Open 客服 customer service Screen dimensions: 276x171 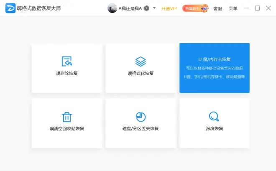click(217, 8)
